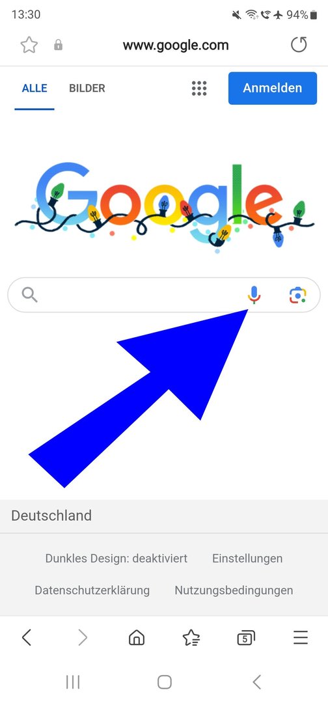Start voice search with the microphone icon
The image size is (328, 703).
tap(254, 295)
